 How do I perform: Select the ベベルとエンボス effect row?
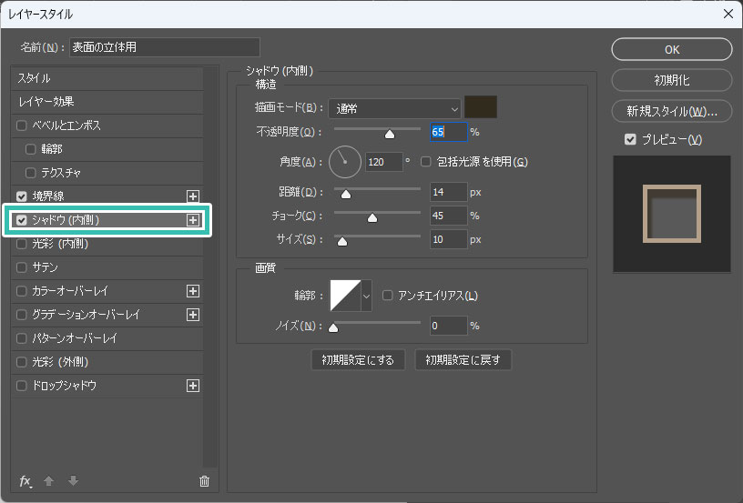coord(107,126)
